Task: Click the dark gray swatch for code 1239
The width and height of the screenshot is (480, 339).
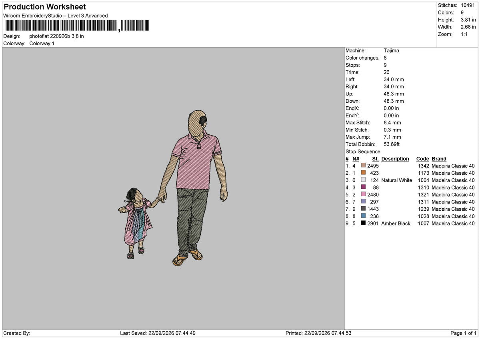Action: (x=363, y=209)
